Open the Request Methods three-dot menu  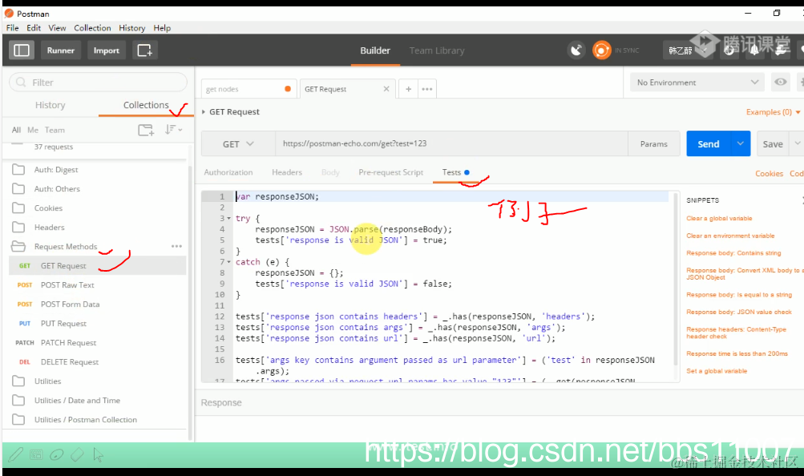tap(177, 246)
